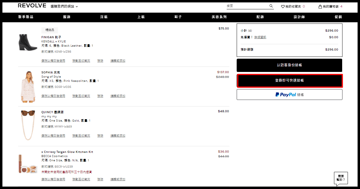This screenshot has width=360, height=189.
Task: Expand the 選購我們的網站 site selector dropdown
Action: 64,6
